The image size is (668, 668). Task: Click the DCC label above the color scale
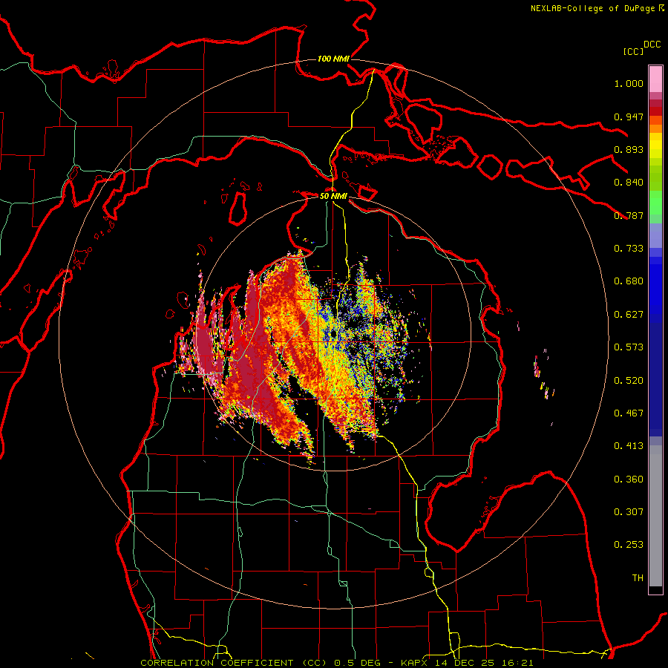coord(652,45)
